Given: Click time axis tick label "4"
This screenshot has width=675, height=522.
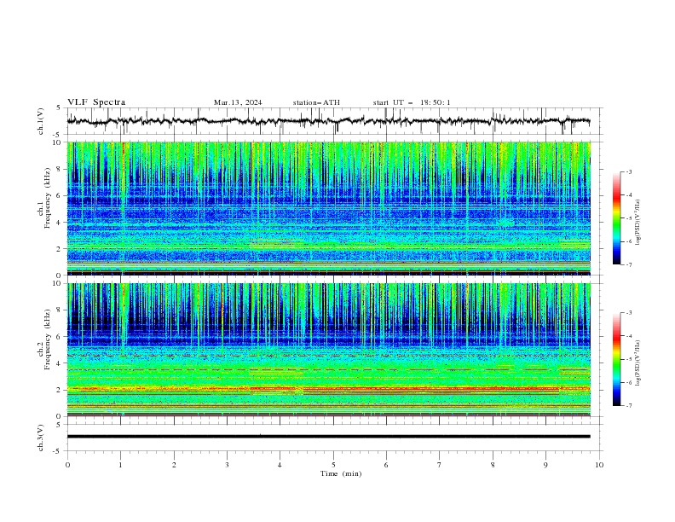Looking at the screenshot, I should coord(280,465).
